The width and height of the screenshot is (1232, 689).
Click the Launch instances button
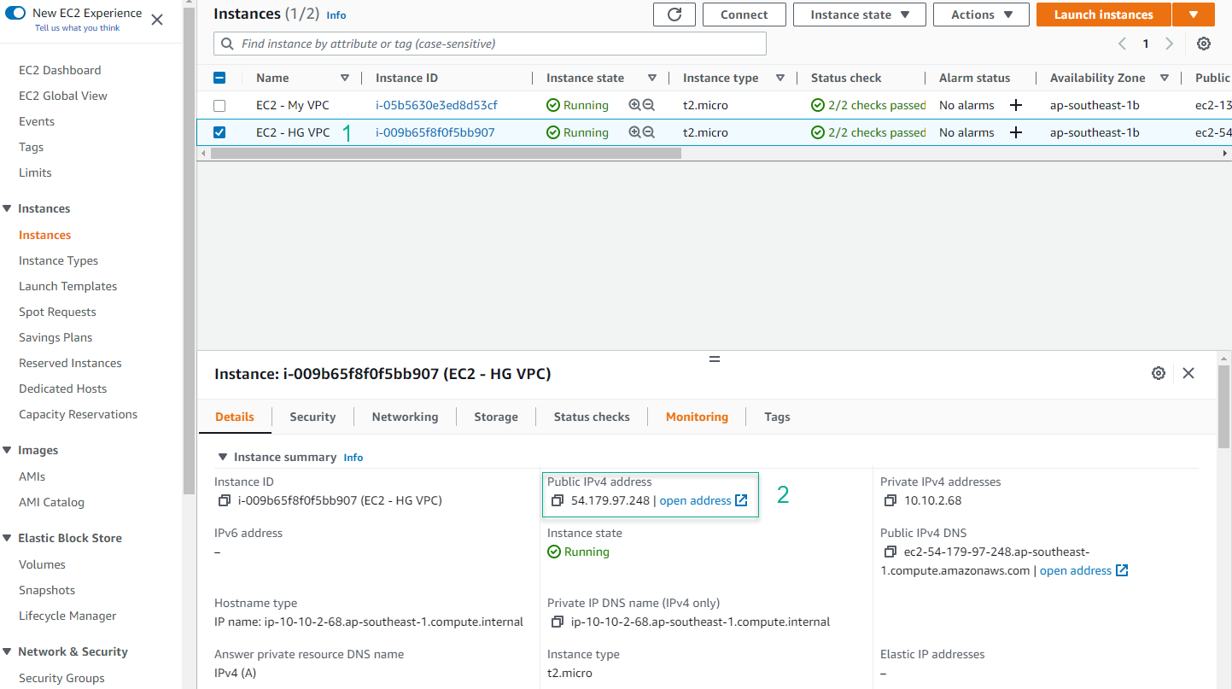pos(1103,15)
